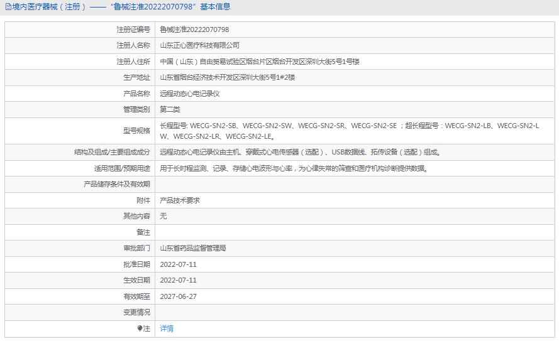
Task: Click the 附件 label
Action: tap(143, 200)
